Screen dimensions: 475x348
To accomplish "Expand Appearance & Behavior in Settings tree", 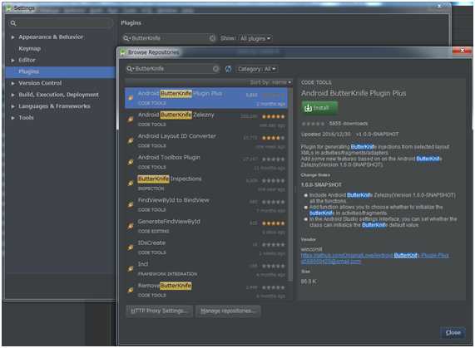I will click(12, 37).
